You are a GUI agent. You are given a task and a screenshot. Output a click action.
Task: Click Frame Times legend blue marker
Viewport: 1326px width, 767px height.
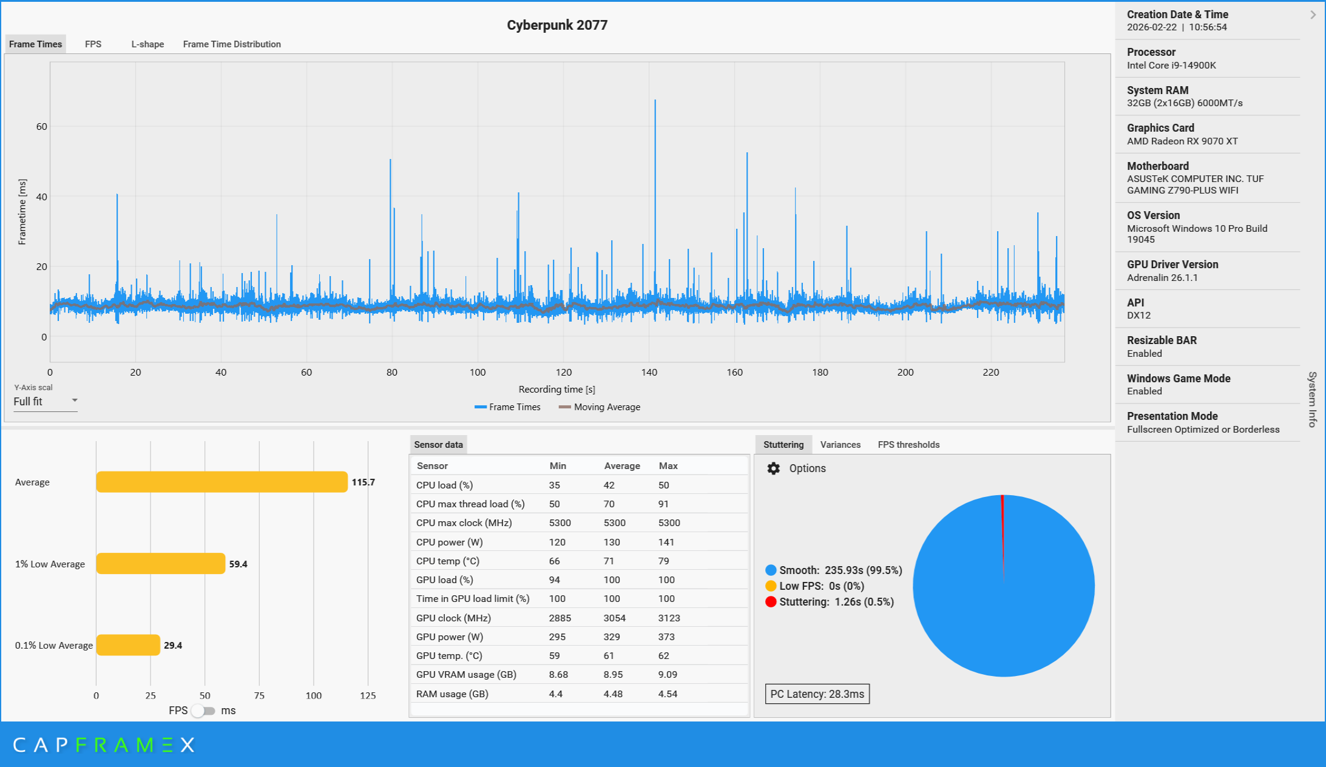[481, 407]
